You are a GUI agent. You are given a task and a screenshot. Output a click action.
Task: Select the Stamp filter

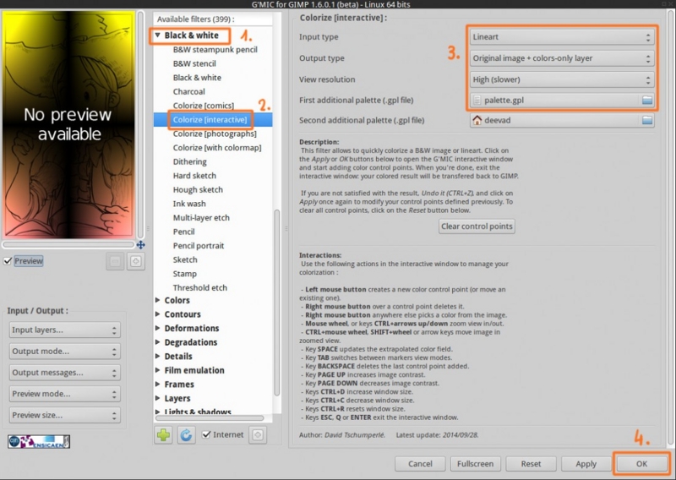pyautogui.click(x=184, y=274)
